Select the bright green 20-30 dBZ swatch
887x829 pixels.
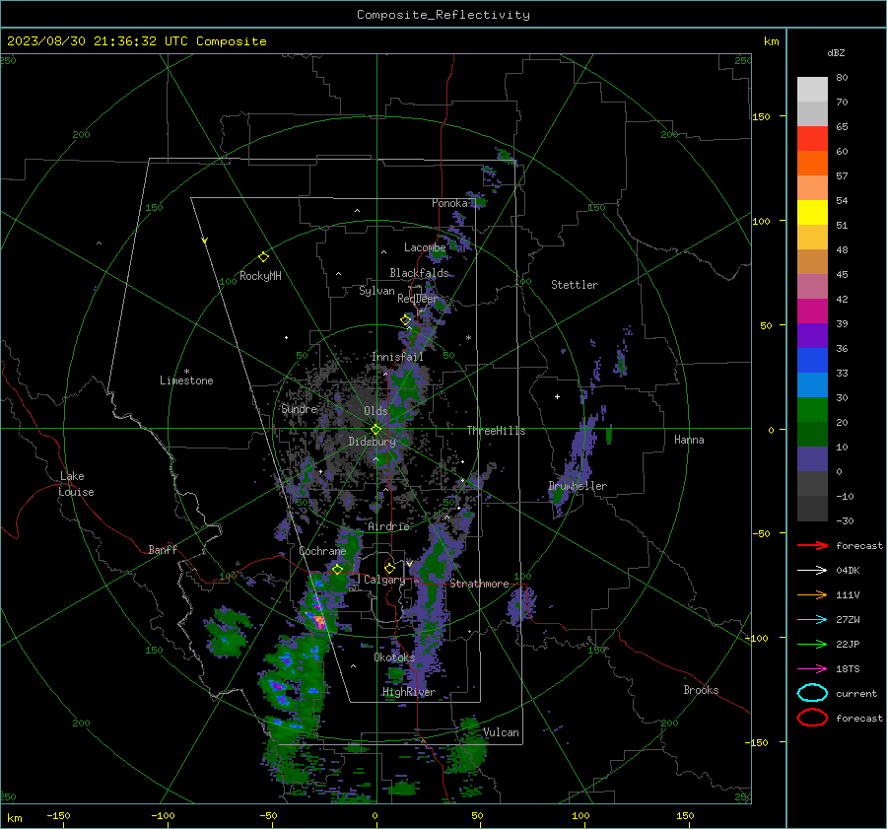[812, 409]
